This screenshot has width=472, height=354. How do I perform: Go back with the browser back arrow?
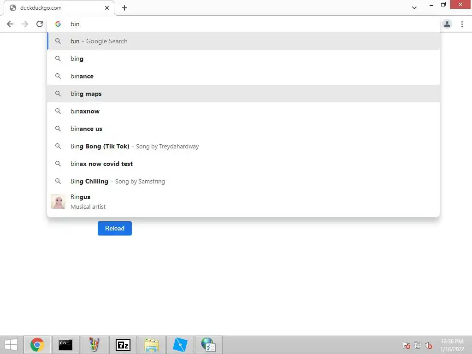pos(10,24)
